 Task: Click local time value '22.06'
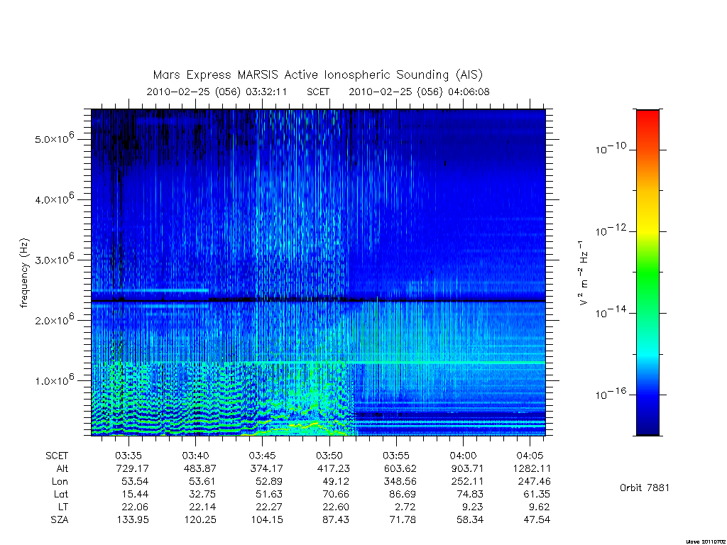136,507
